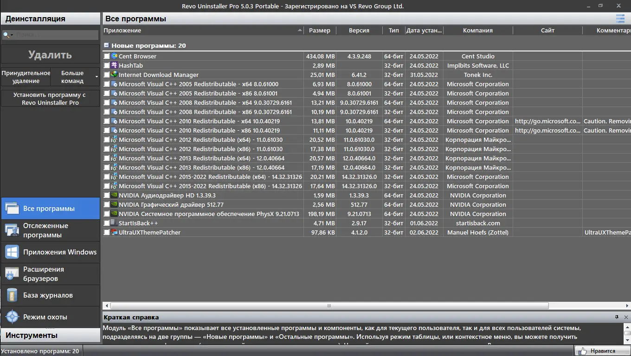Activate Режим охоты
This screenshot has width=631, height=356.
point(50,317)
